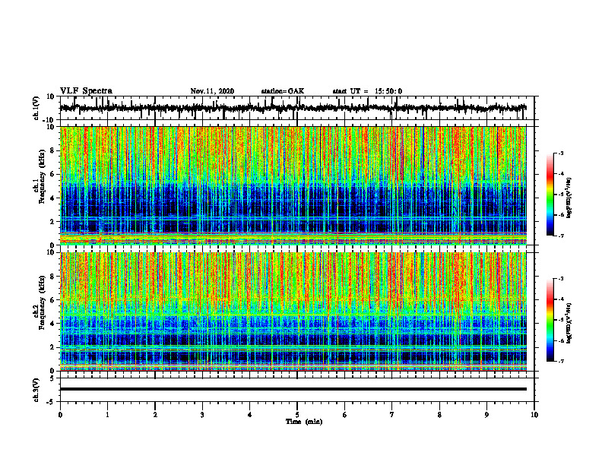The height and width of the screenshot is (465, 602).
Task: Click the "8" kHz tick label on the ch.2 frequency axis
Action: (x=53, y=277)
